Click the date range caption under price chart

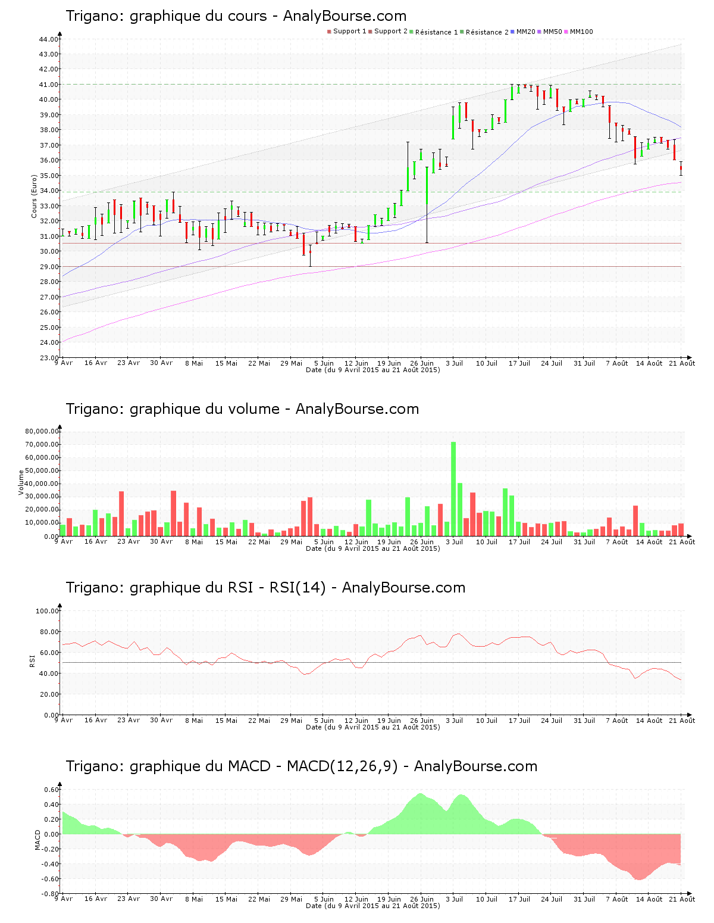tap(373, 370)
